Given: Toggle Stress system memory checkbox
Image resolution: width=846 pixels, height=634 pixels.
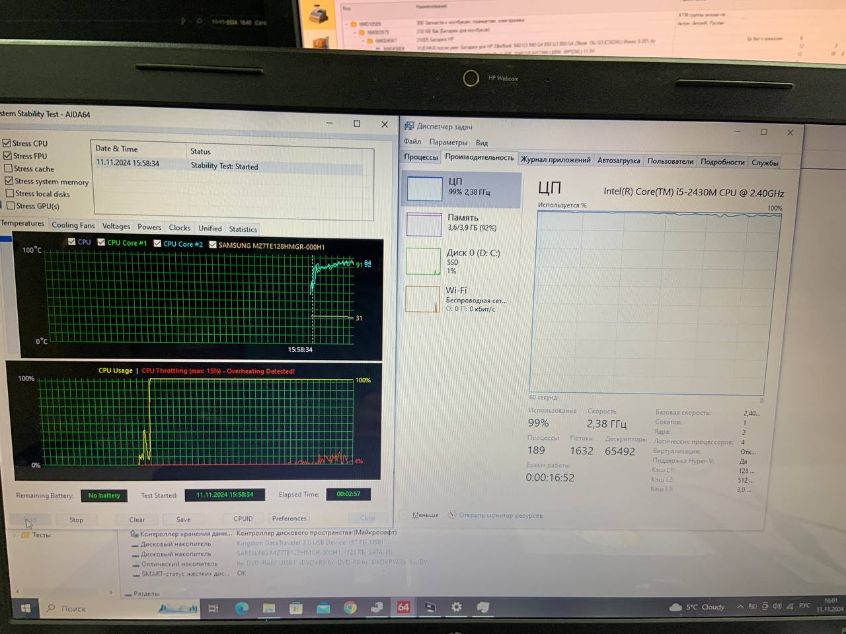Looking at the screenshot, I should pos(9,180).
